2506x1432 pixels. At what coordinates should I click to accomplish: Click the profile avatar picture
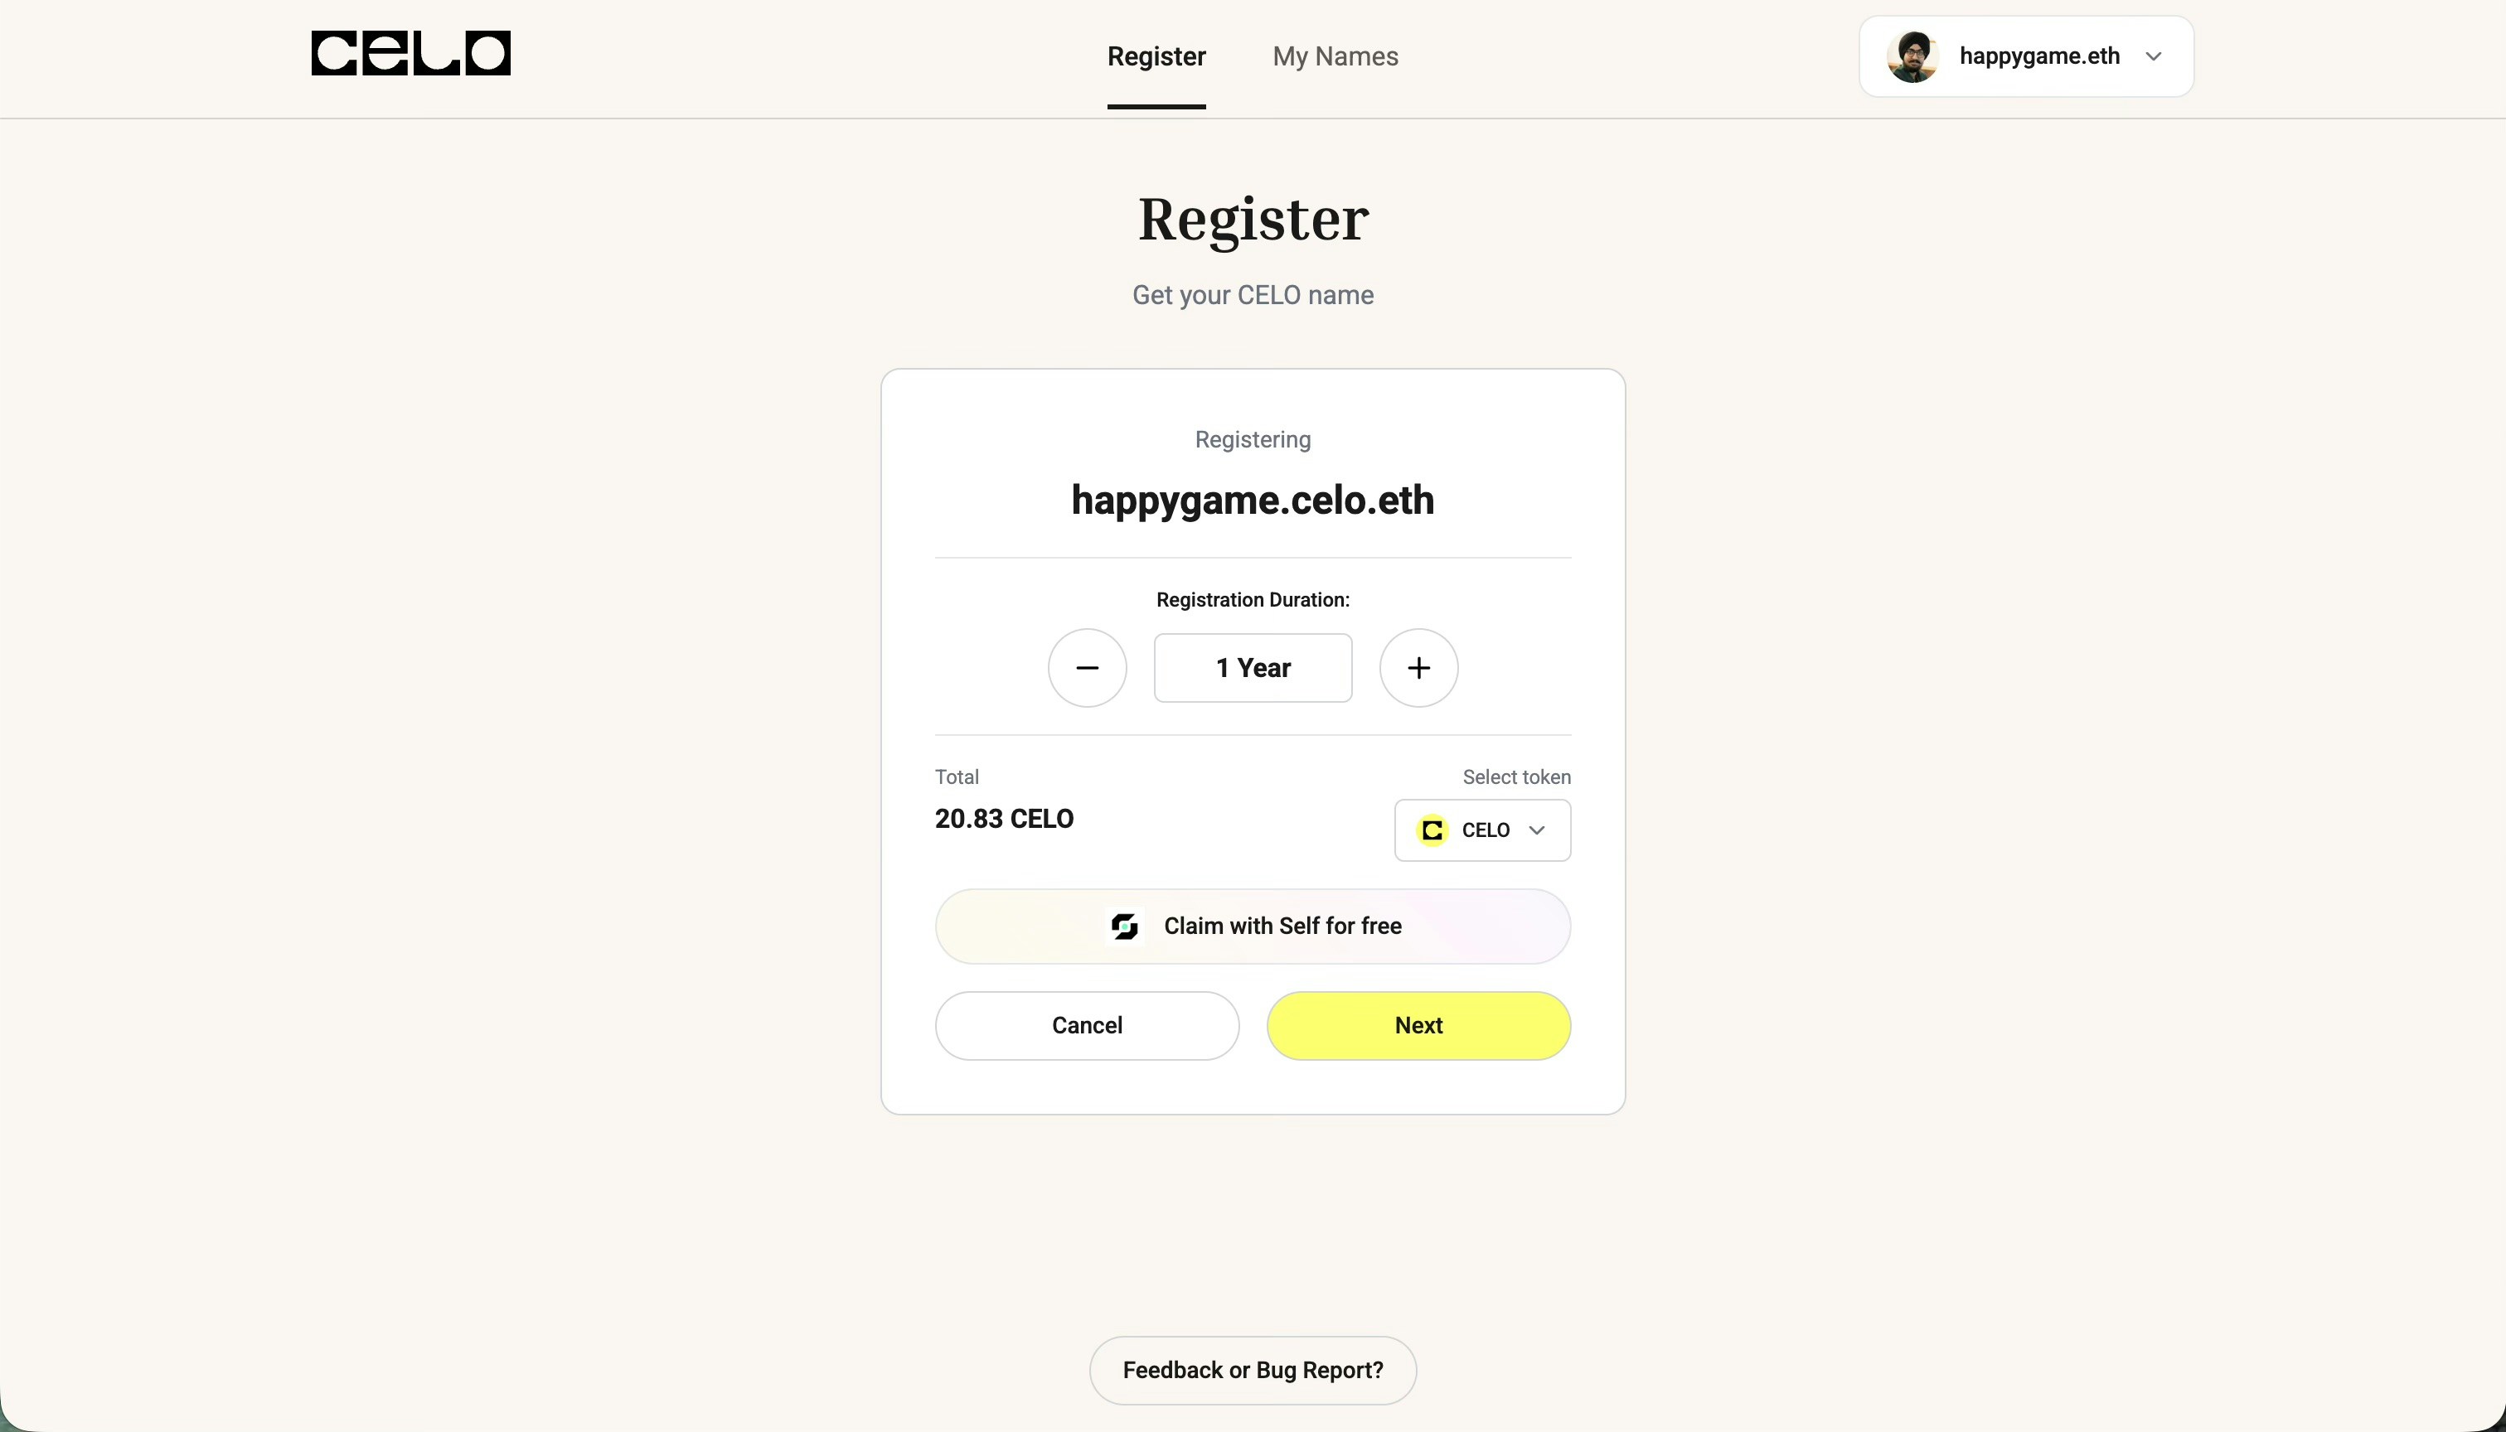tap(1911, 56)
